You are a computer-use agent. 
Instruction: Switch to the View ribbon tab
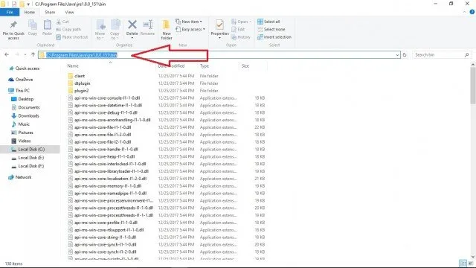[69, 12]
